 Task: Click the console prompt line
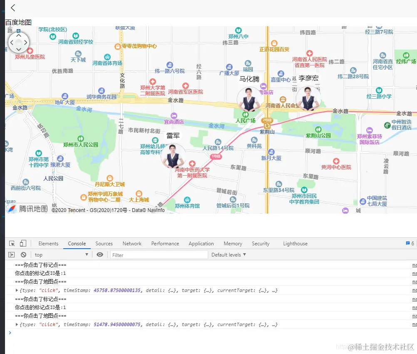210,333
